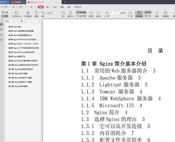Click contents line 1.1.1 Apache 服务器
This screenshot has height=142, width=175.
point(111,78)
